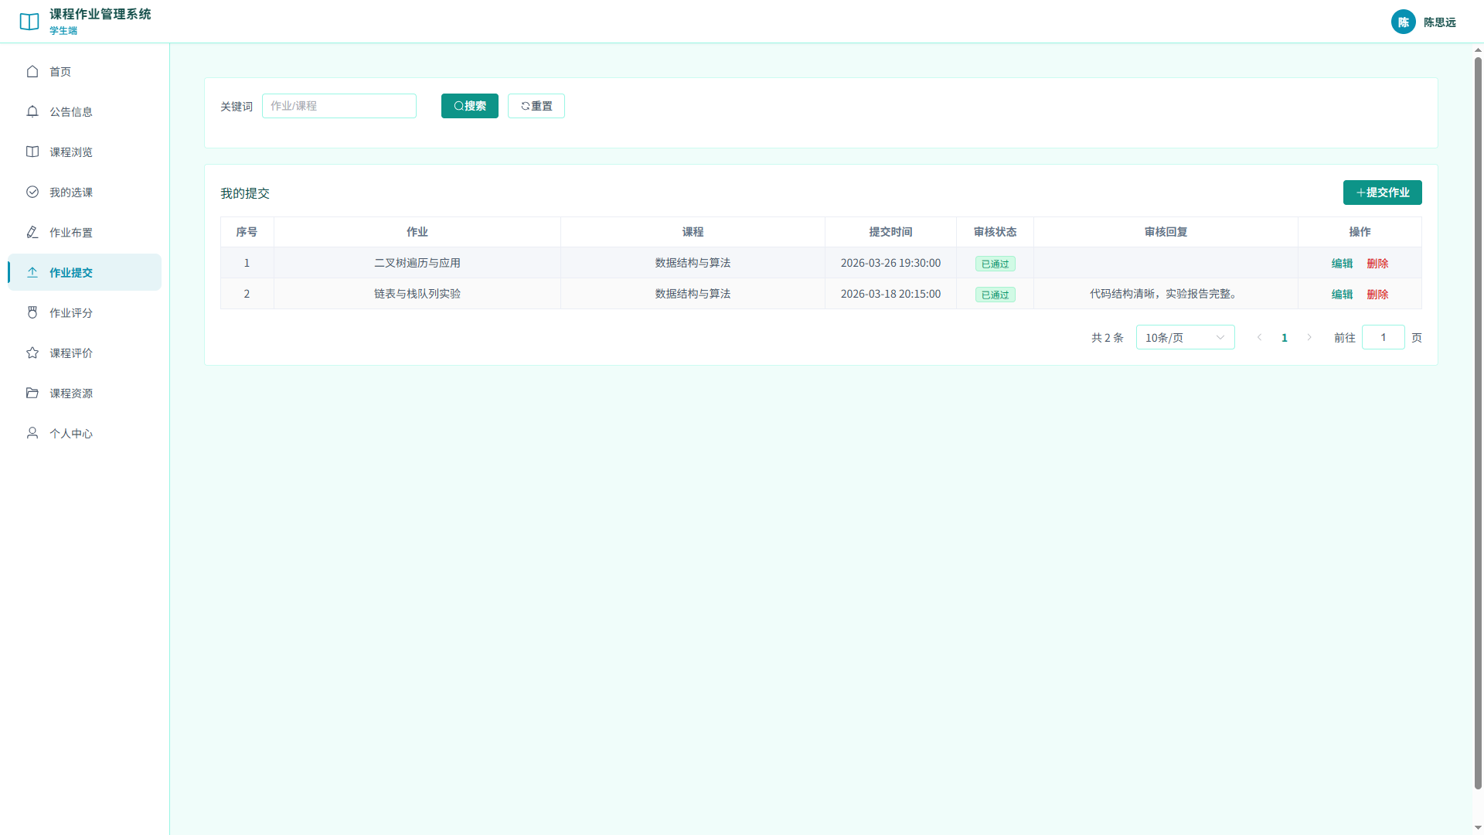Click 数据结构与算法 in row 2
The image size is (1484, 835).
(x=693, y=294)
